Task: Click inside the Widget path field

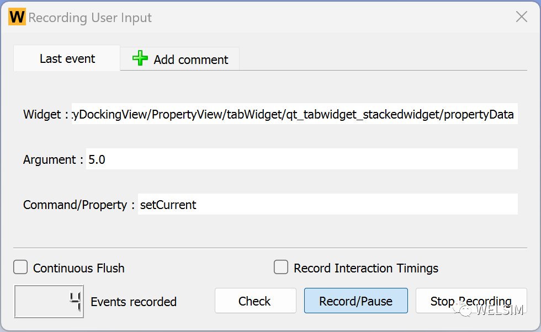Action: pos(295,114)
